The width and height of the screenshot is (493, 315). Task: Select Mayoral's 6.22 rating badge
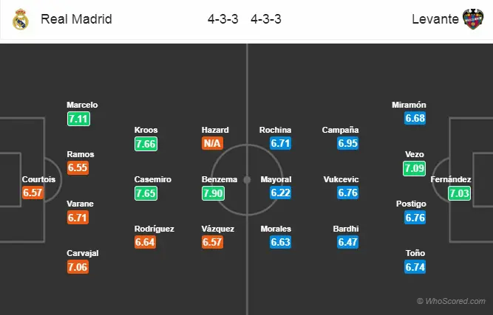(x=280, y=193)
